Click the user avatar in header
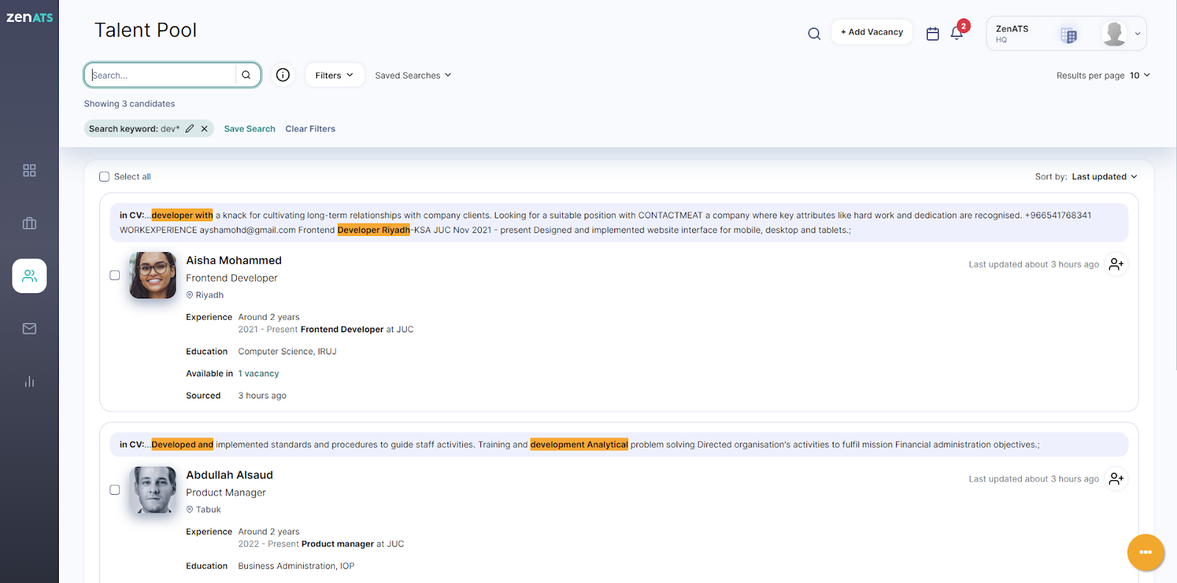 1114,34
